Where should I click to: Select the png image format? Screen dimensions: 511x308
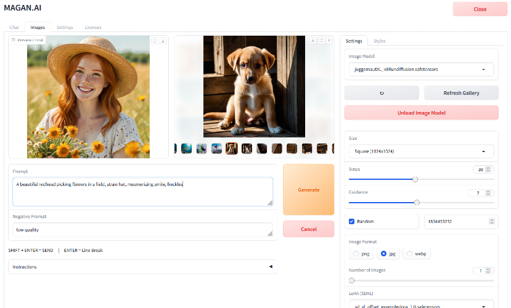(356, 253)
